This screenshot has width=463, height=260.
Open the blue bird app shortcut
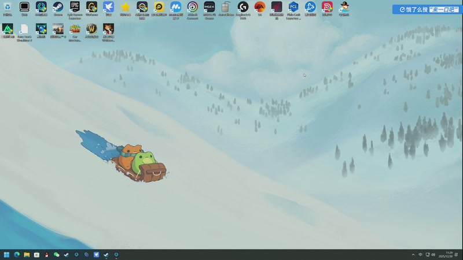click(108, 8)
